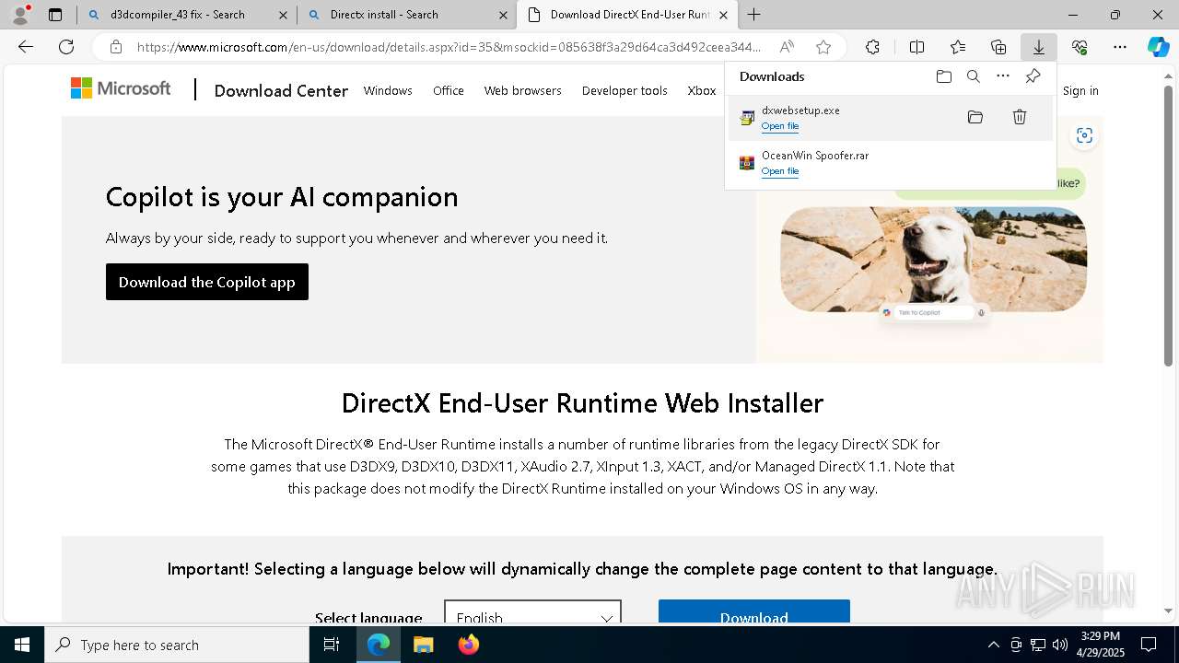1179x663 pixels.
Task: Click the visual search icon
Action: pyautogui.click(x=1084, y=135)
